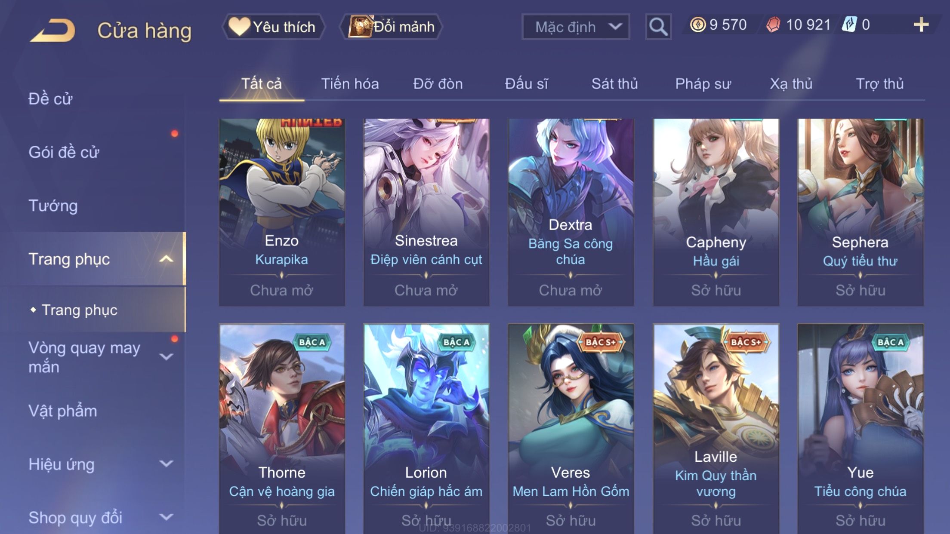Expand the Hiệu ứng section
The height and width of the screenshot is (534, 950).
[166, 463]
